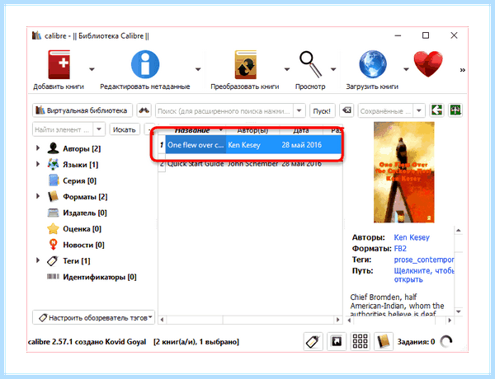Image resolution: width=495 pixels, height=379 pixels.
Task: Open the Ken Kesey author link
Action: pos(412,237)
